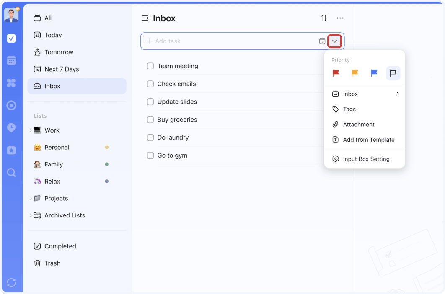Open the Eisenhower Matrix four-squares icon
Screen dimensions: 445x294
(11, 83)
